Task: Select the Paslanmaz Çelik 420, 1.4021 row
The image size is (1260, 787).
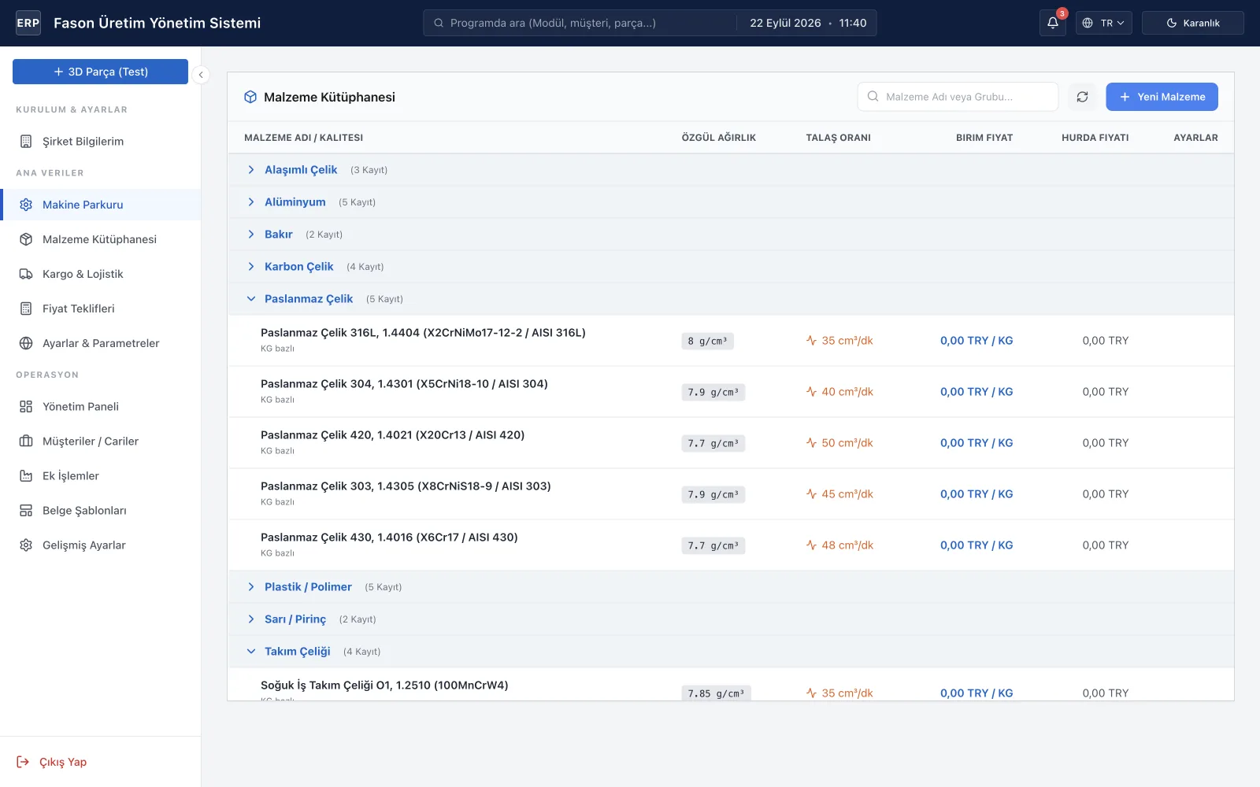Action: pos(731,443)
